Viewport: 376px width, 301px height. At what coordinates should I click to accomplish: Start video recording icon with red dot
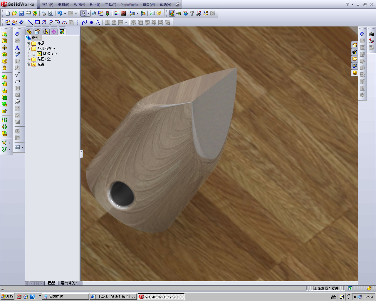tap(371, 41)
